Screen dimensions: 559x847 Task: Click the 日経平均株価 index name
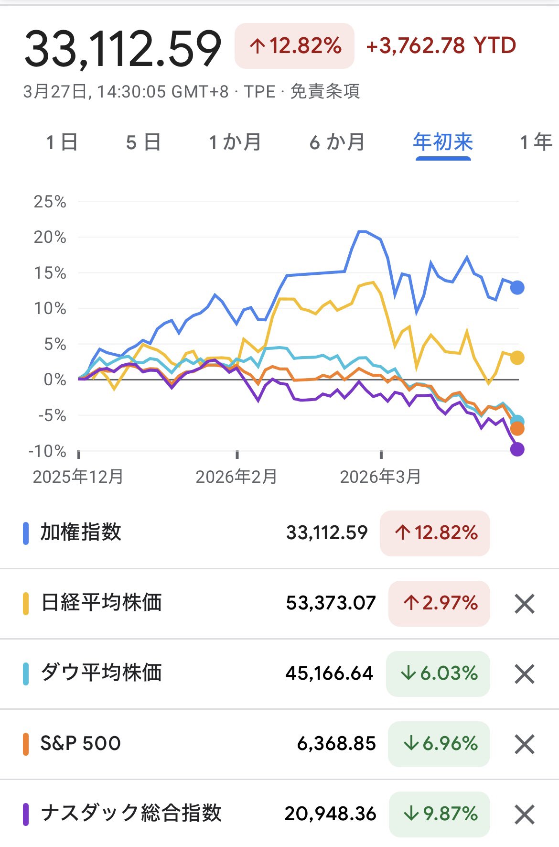pos(101,603)
